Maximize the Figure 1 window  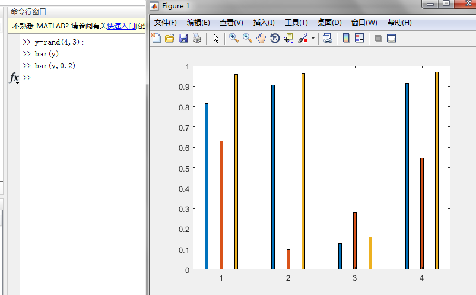coord(446,4)
